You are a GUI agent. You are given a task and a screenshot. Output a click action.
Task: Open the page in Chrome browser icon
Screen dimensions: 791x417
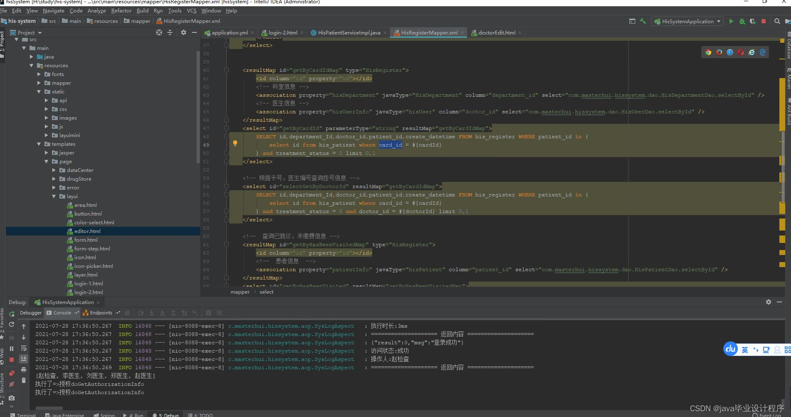(708, 52)
